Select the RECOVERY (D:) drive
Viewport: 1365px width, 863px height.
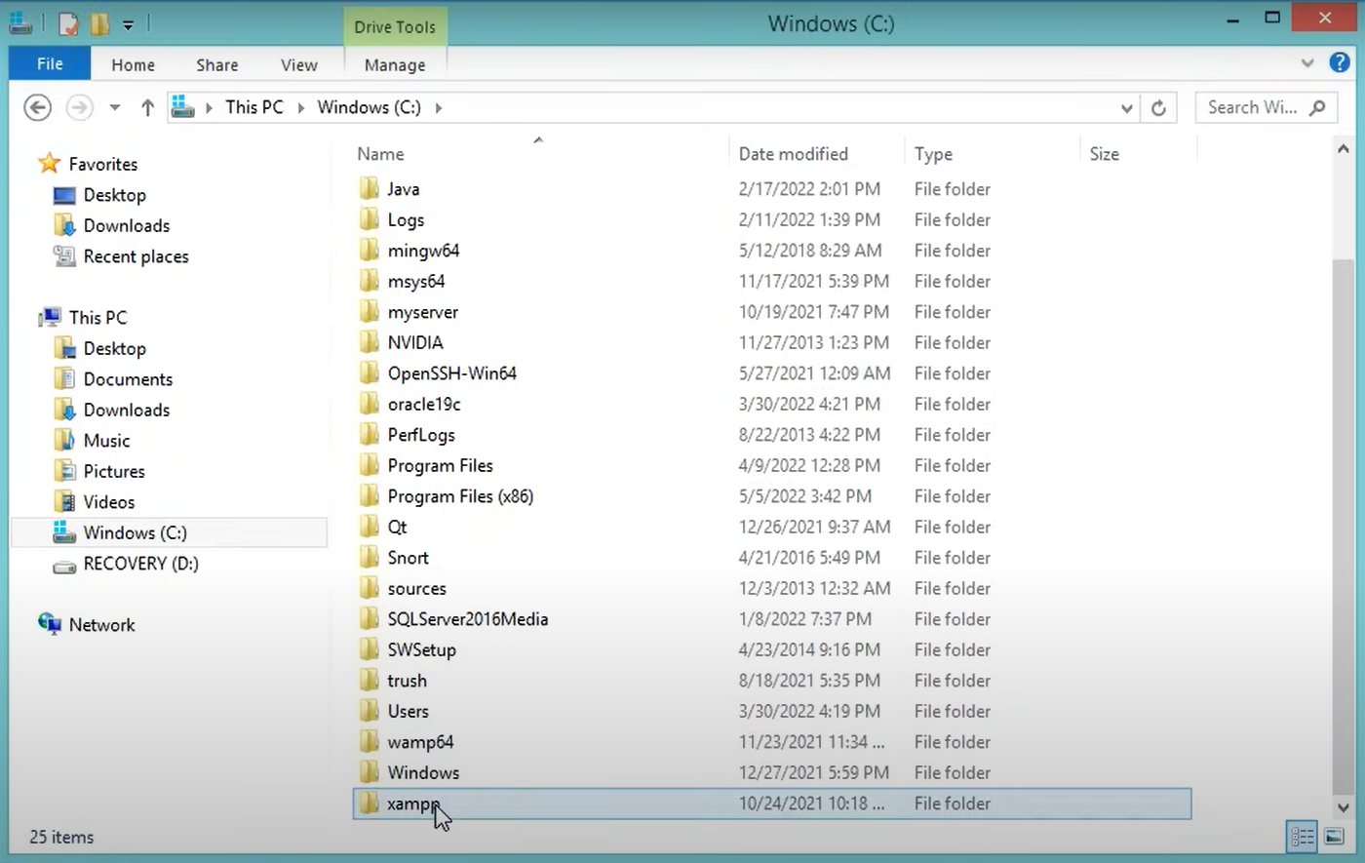(x=140, y=564)
